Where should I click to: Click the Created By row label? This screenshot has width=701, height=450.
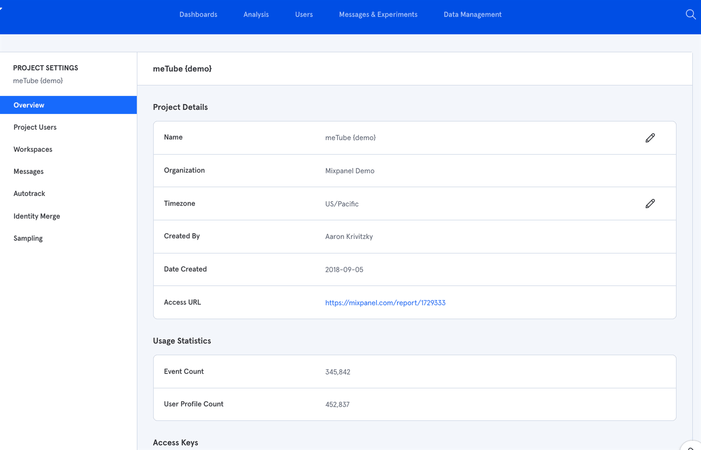(x=182, y=236)
